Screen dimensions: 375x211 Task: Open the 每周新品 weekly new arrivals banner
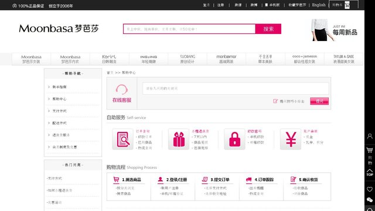(335, 30)
